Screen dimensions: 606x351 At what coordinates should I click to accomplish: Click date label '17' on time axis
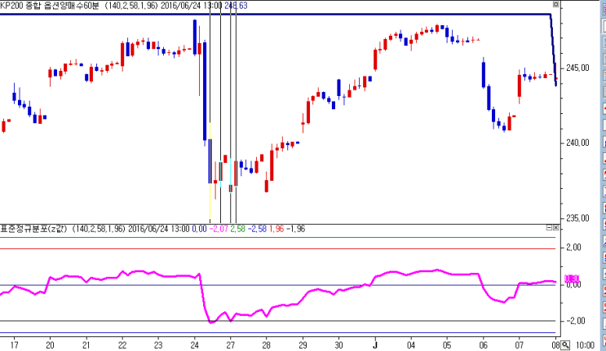14,344
